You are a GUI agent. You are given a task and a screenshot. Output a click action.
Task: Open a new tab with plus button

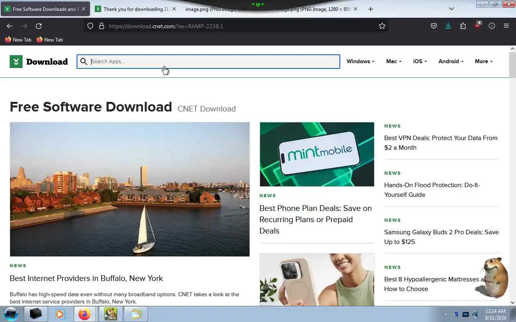370,9
